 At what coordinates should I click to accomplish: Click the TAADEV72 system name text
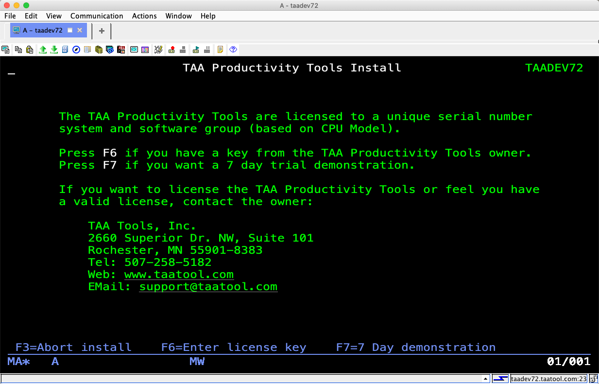[554, 68]
